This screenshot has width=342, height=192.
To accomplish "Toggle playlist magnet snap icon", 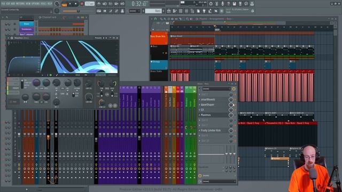I will tap(156, 19).
